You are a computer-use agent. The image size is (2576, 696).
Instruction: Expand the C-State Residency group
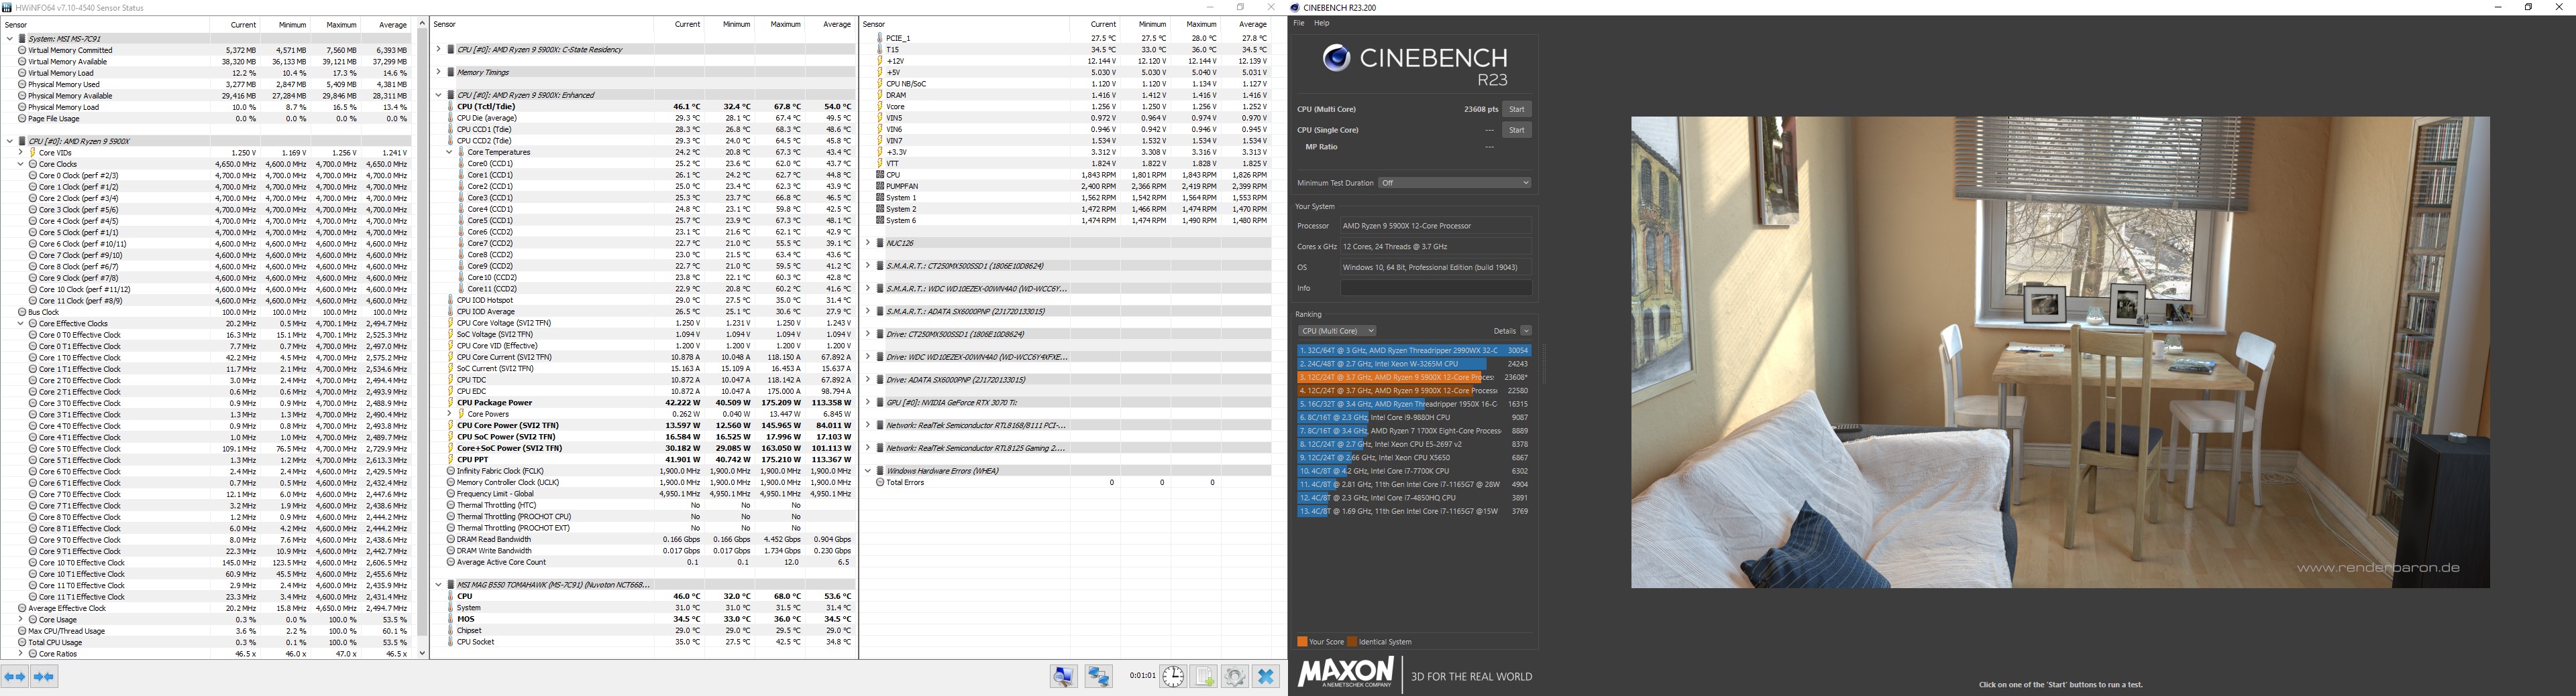439,49
